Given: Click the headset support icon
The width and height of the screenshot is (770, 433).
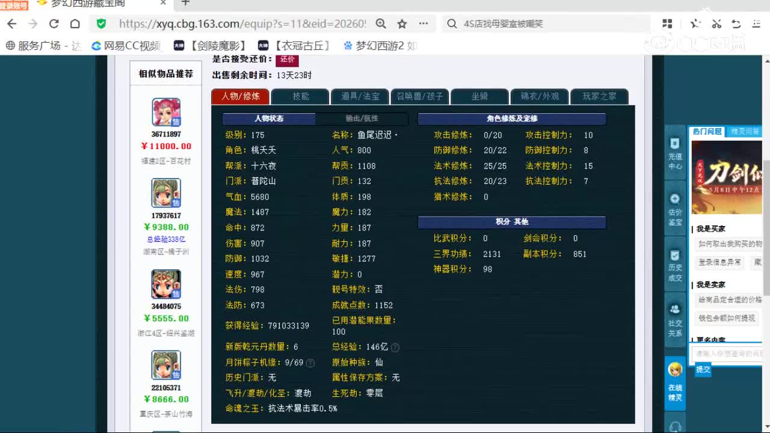Looking at the screenshot, I should [675, 426].
